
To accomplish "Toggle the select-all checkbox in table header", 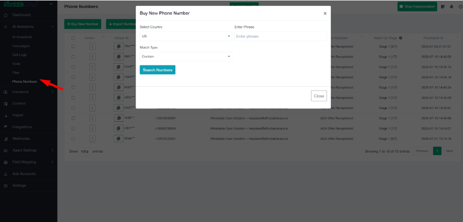I will coord(74,38).
